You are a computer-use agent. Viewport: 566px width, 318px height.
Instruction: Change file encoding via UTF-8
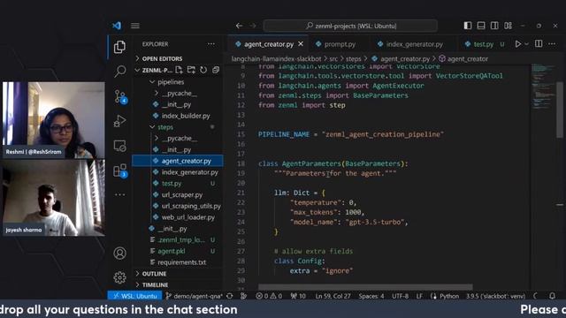coord(400,296)
